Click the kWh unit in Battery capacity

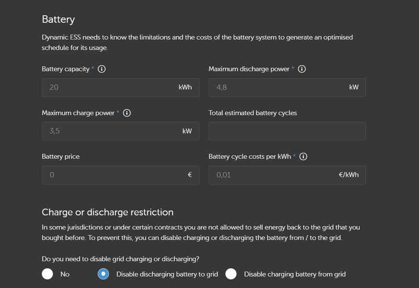185,87
